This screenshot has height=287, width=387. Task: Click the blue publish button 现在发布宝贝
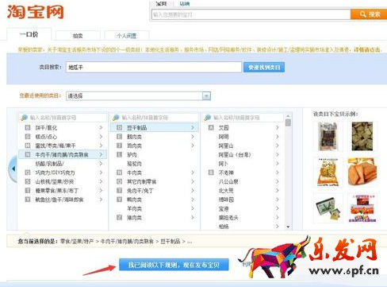[x=174, y=265]
